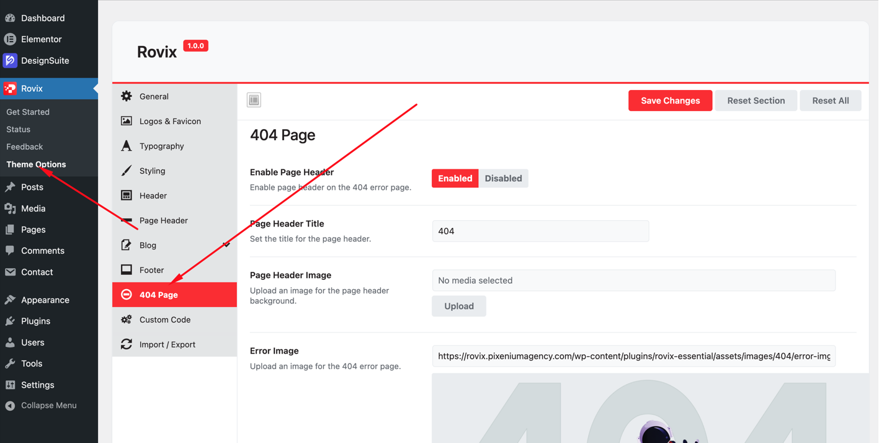The image size is (879, 443).
Task: Click the Users person icon
Action: 10,342
